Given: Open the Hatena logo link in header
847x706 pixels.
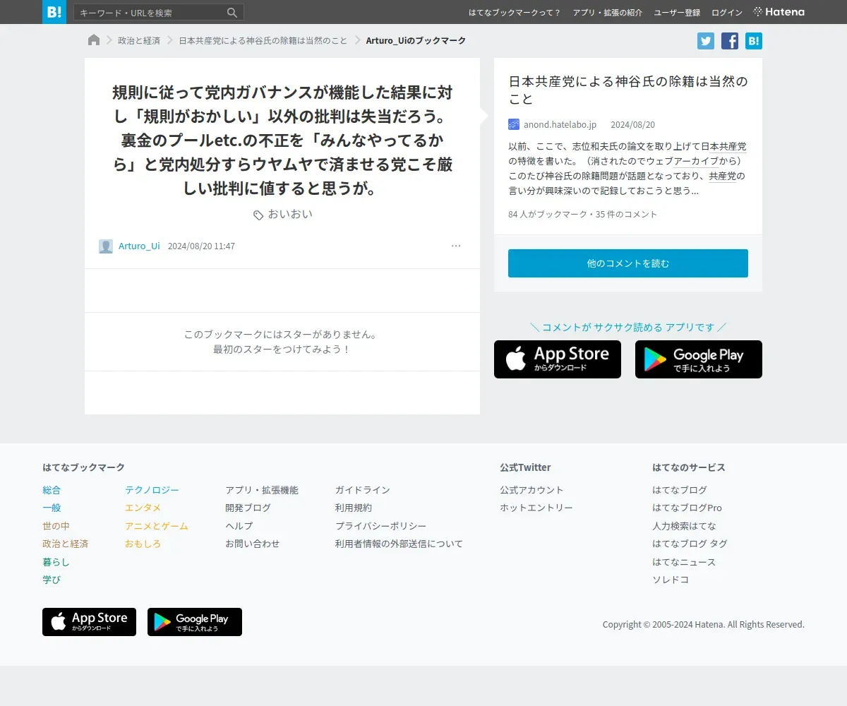Looking at the screenshot, I should [x=779, y=12].
